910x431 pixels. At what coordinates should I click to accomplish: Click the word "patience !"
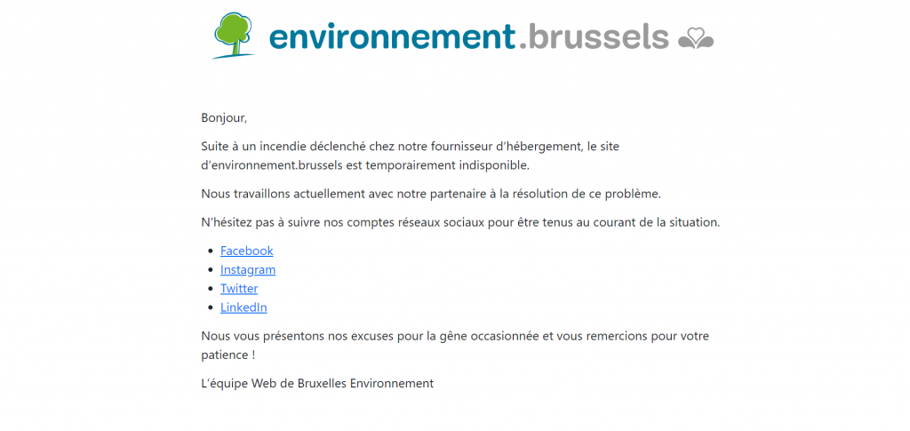click(228, 355)
